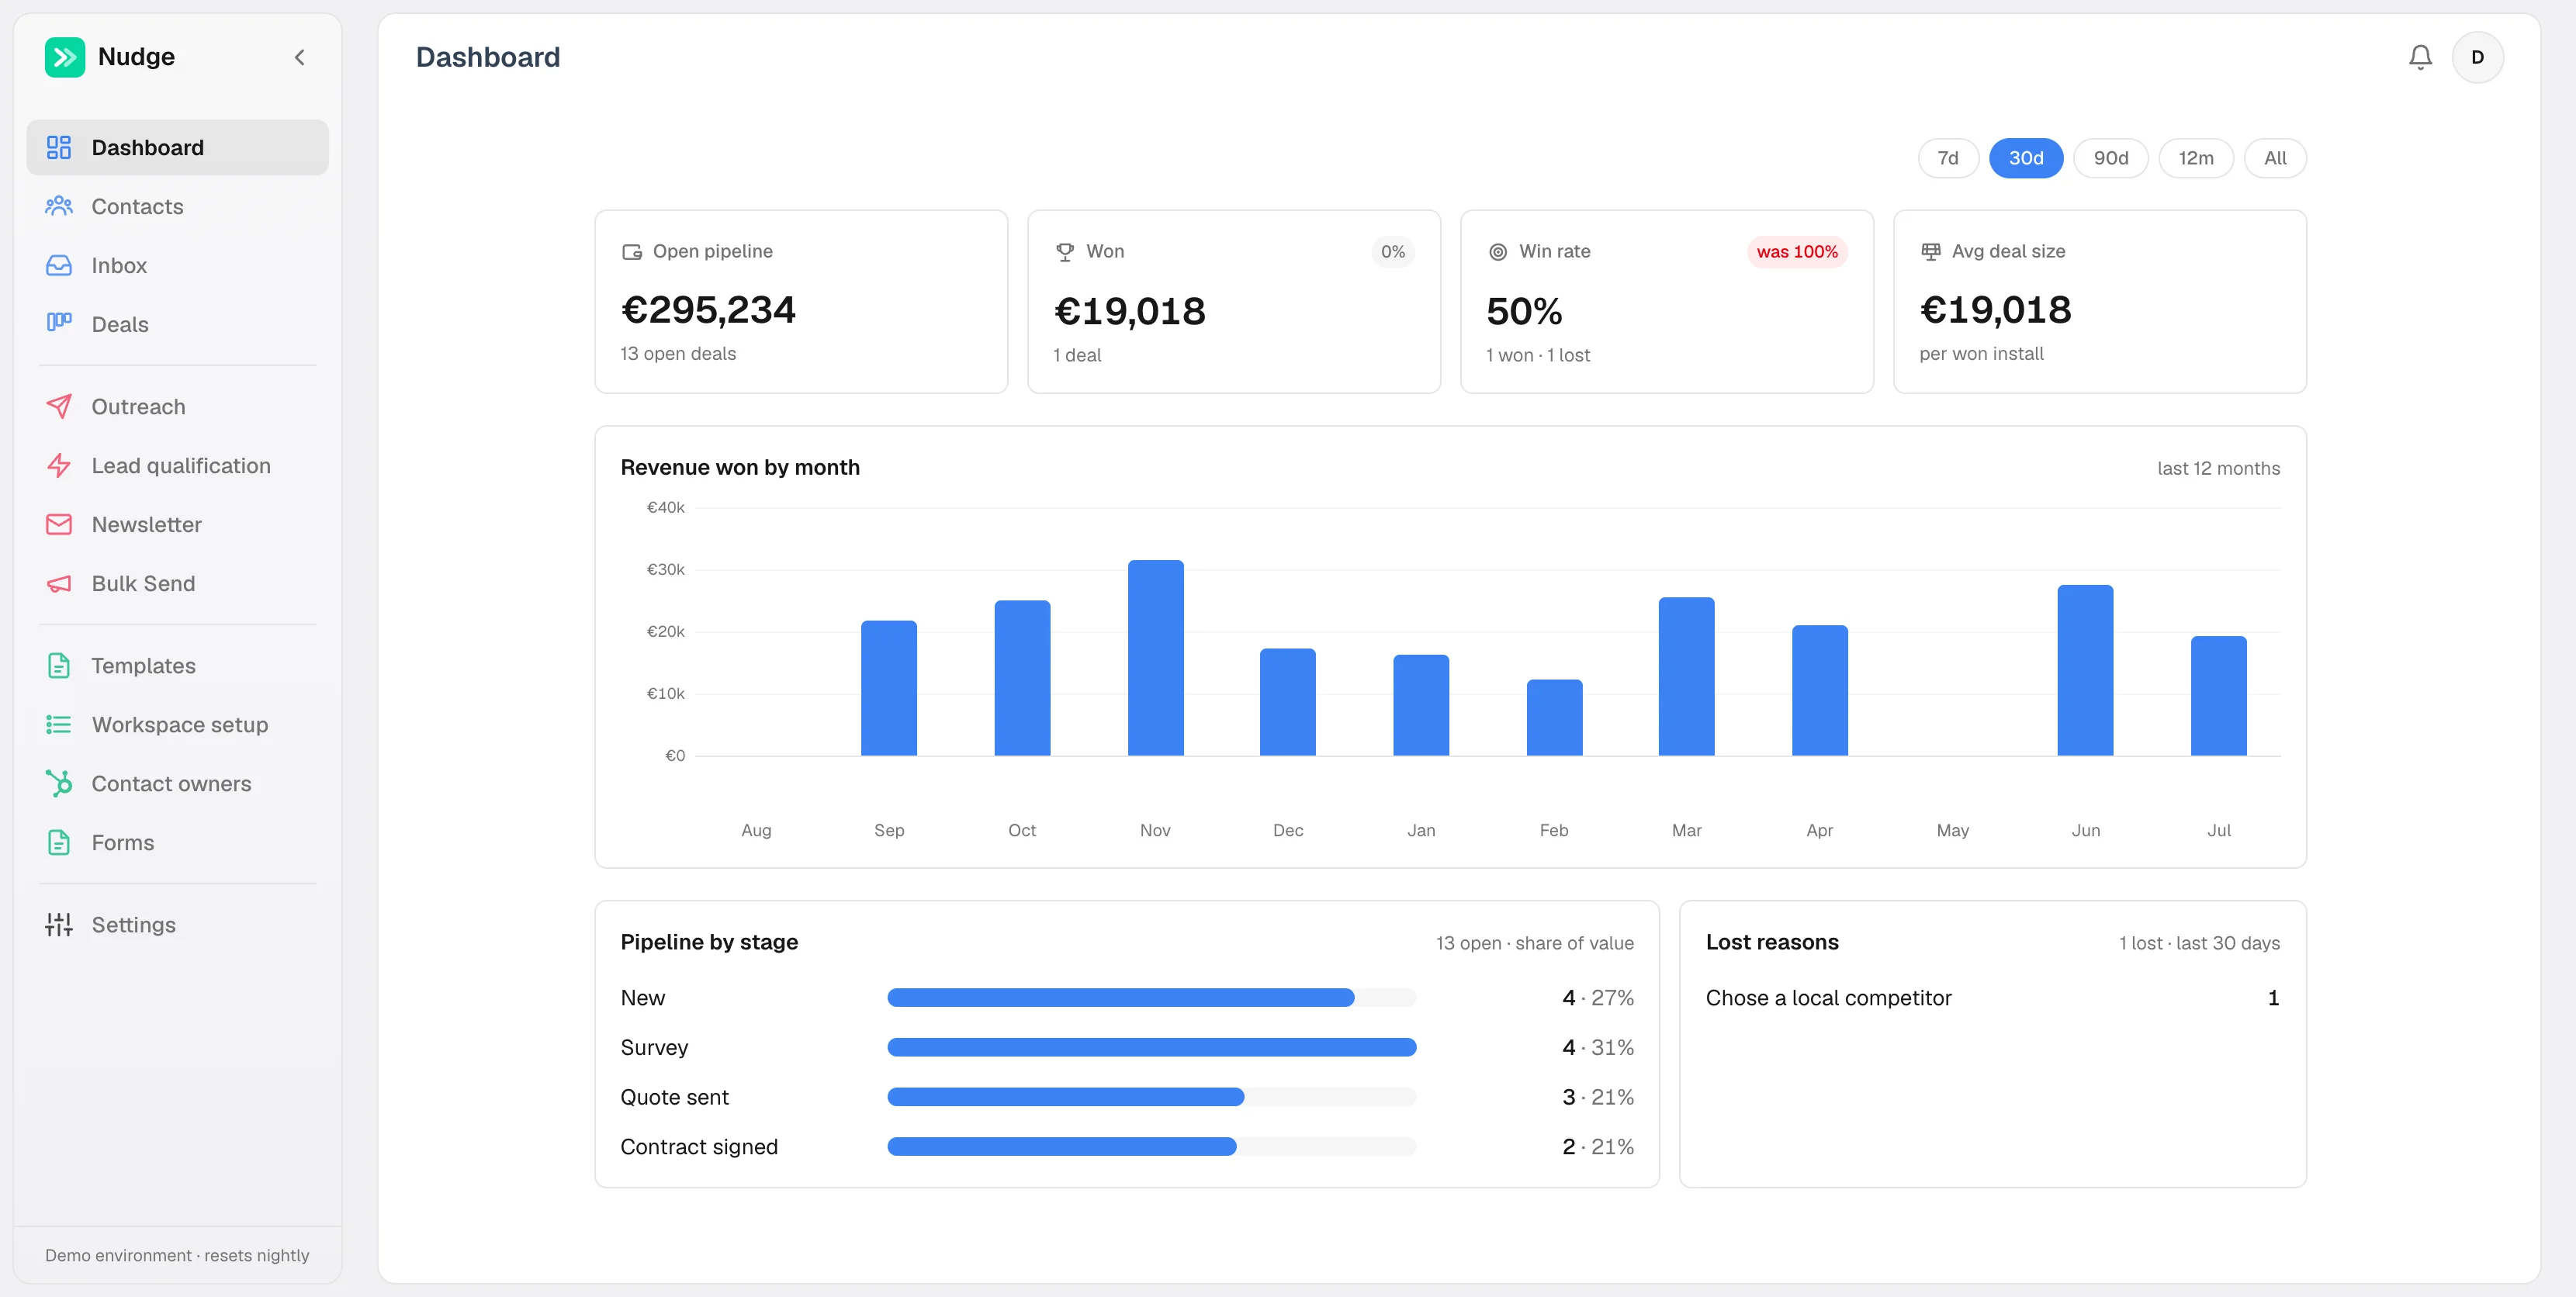Click the Contact owners HubSpot-style icon
Viewport: 2576px width, 1297px height.
[59, 783]
